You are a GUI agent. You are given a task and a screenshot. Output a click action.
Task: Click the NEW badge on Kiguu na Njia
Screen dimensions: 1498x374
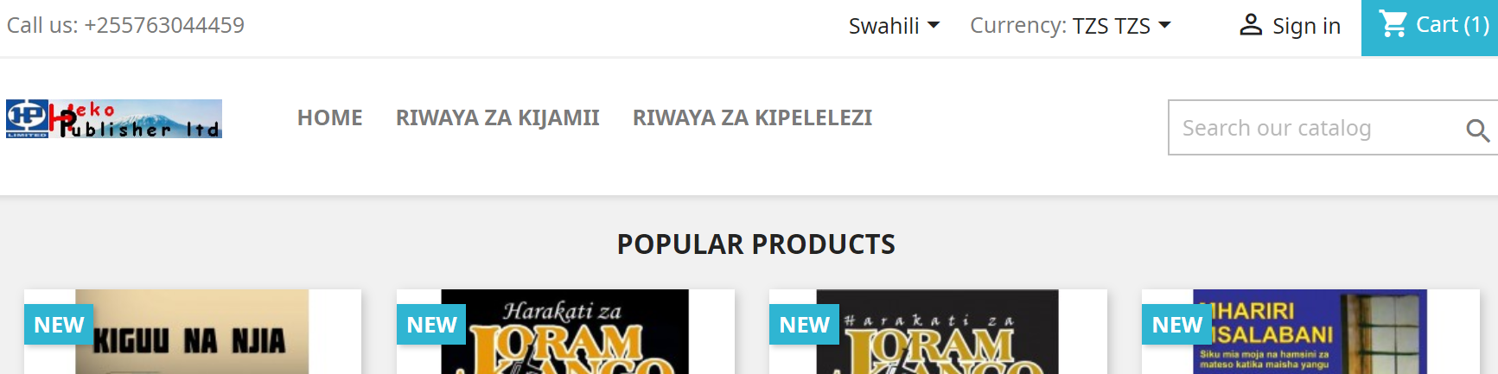pos(59,325)
